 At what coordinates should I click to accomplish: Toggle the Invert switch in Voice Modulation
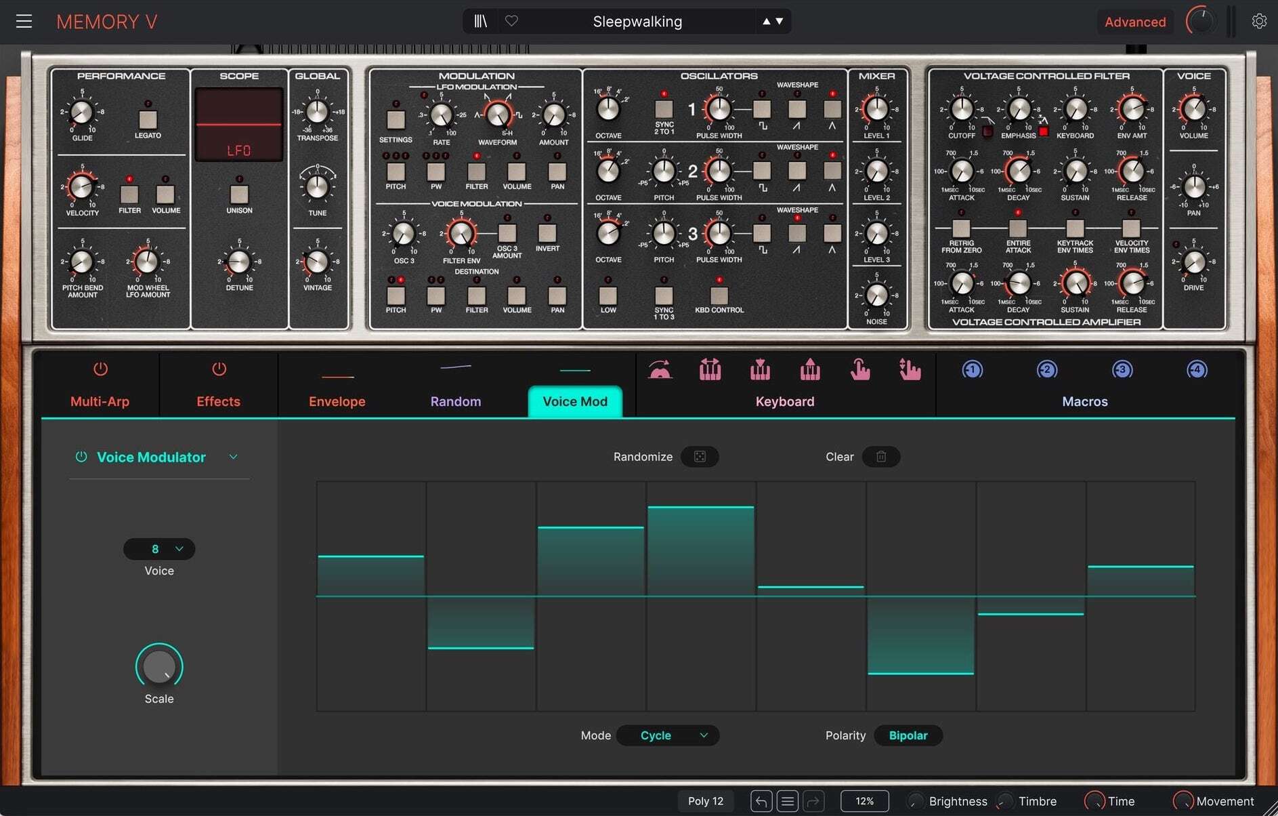547,233
